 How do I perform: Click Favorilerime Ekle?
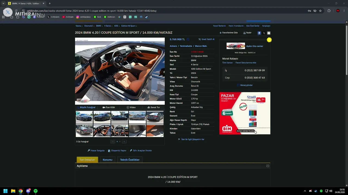(229, 33)
